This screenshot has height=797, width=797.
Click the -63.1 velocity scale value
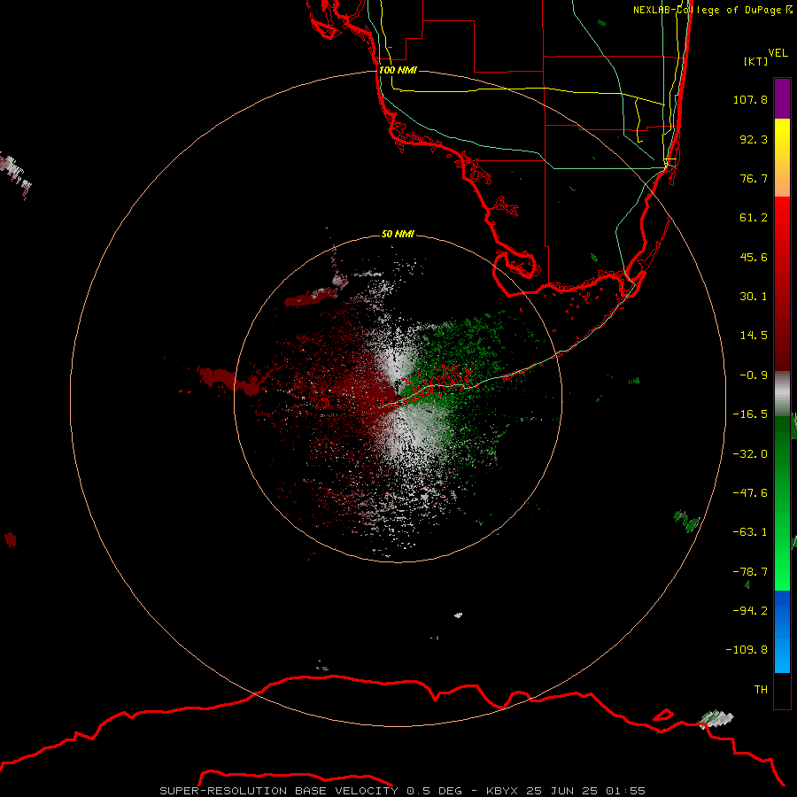[x=750, y=532]
